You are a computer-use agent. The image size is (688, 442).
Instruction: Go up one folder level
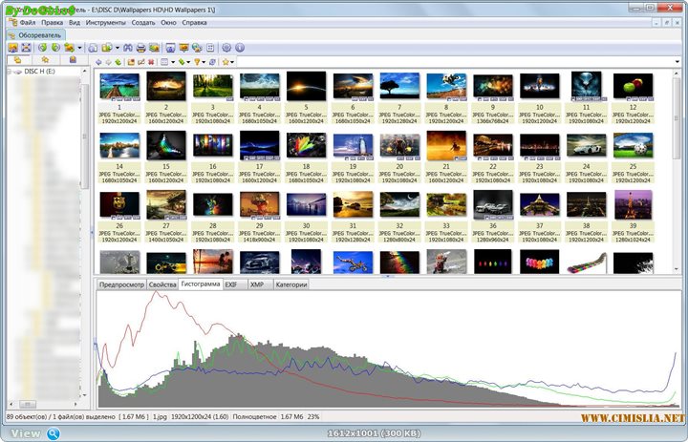pos(119,62)
